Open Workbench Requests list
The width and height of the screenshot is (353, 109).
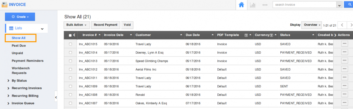click(x=21, y=70)
